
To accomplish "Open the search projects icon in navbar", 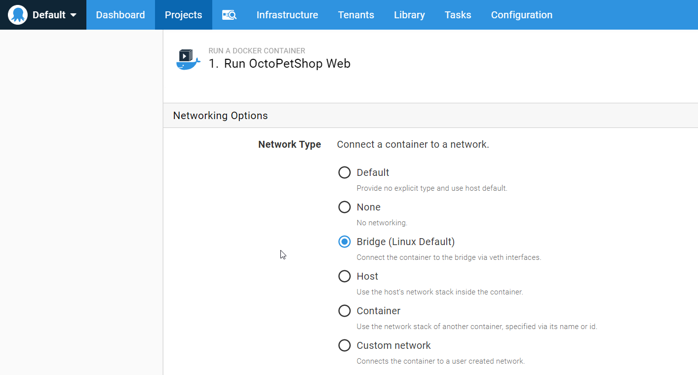I will click(x=229, y=15).
